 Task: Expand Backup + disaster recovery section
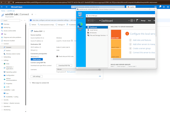tap(2, 103)
